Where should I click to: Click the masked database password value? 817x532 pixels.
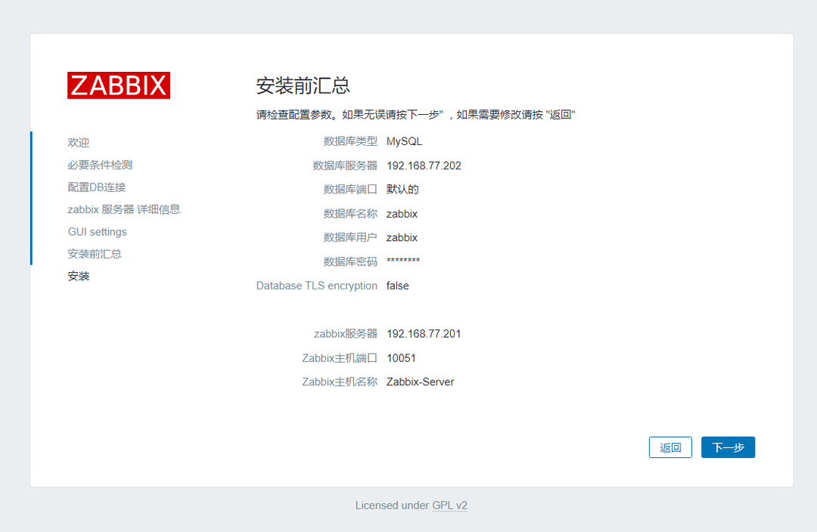tap(402, 261)
